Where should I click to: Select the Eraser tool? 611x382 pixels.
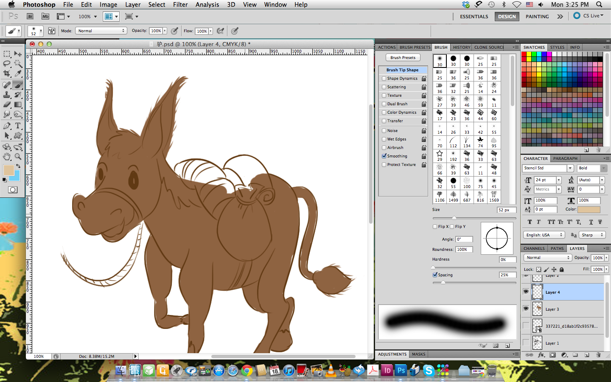click(x=7, y=104)
